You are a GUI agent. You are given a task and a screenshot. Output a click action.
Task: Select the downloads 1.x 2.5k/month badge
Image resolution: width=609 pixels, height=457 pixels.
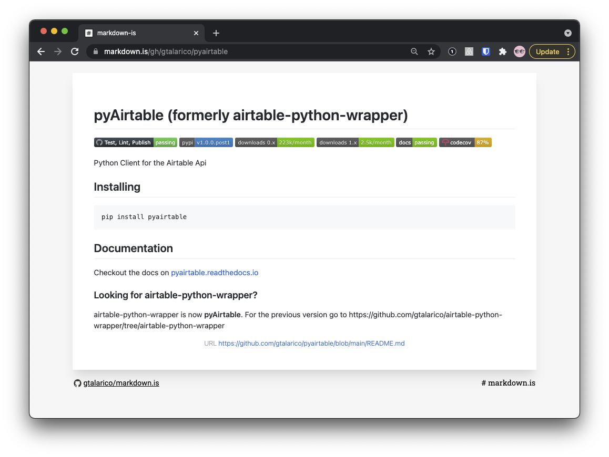tap(355, 142)
